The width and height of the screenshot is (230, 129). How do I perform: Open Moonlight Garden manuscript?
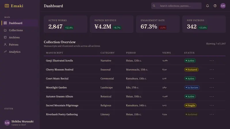pyautogui.click(x=56, y=87)
